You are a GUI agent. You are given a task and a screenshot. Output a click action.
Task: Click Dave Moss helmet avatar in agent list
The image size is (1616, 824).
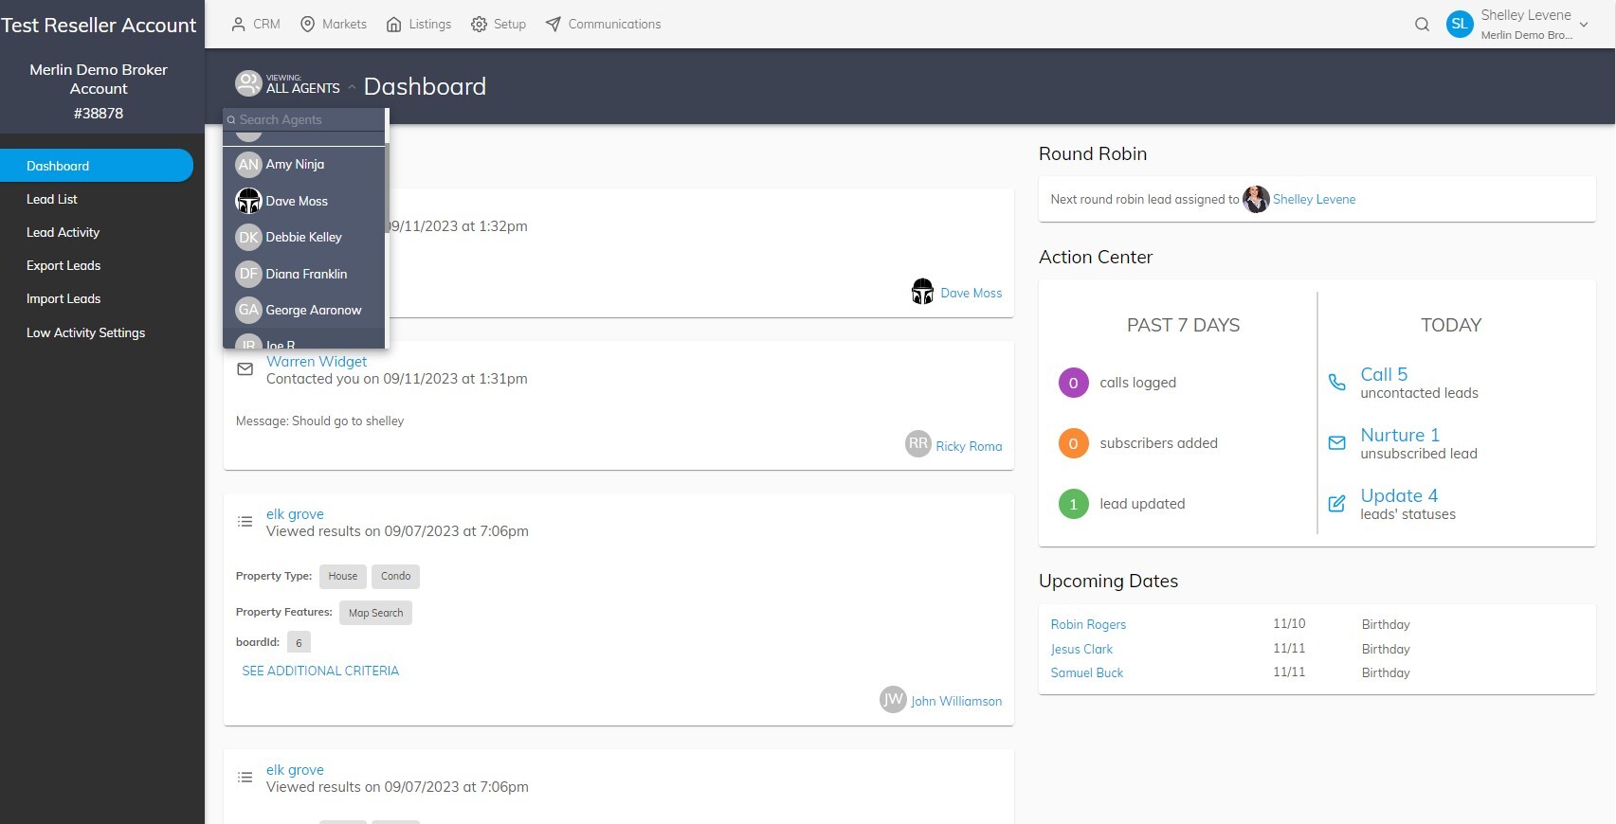(248, 201)
